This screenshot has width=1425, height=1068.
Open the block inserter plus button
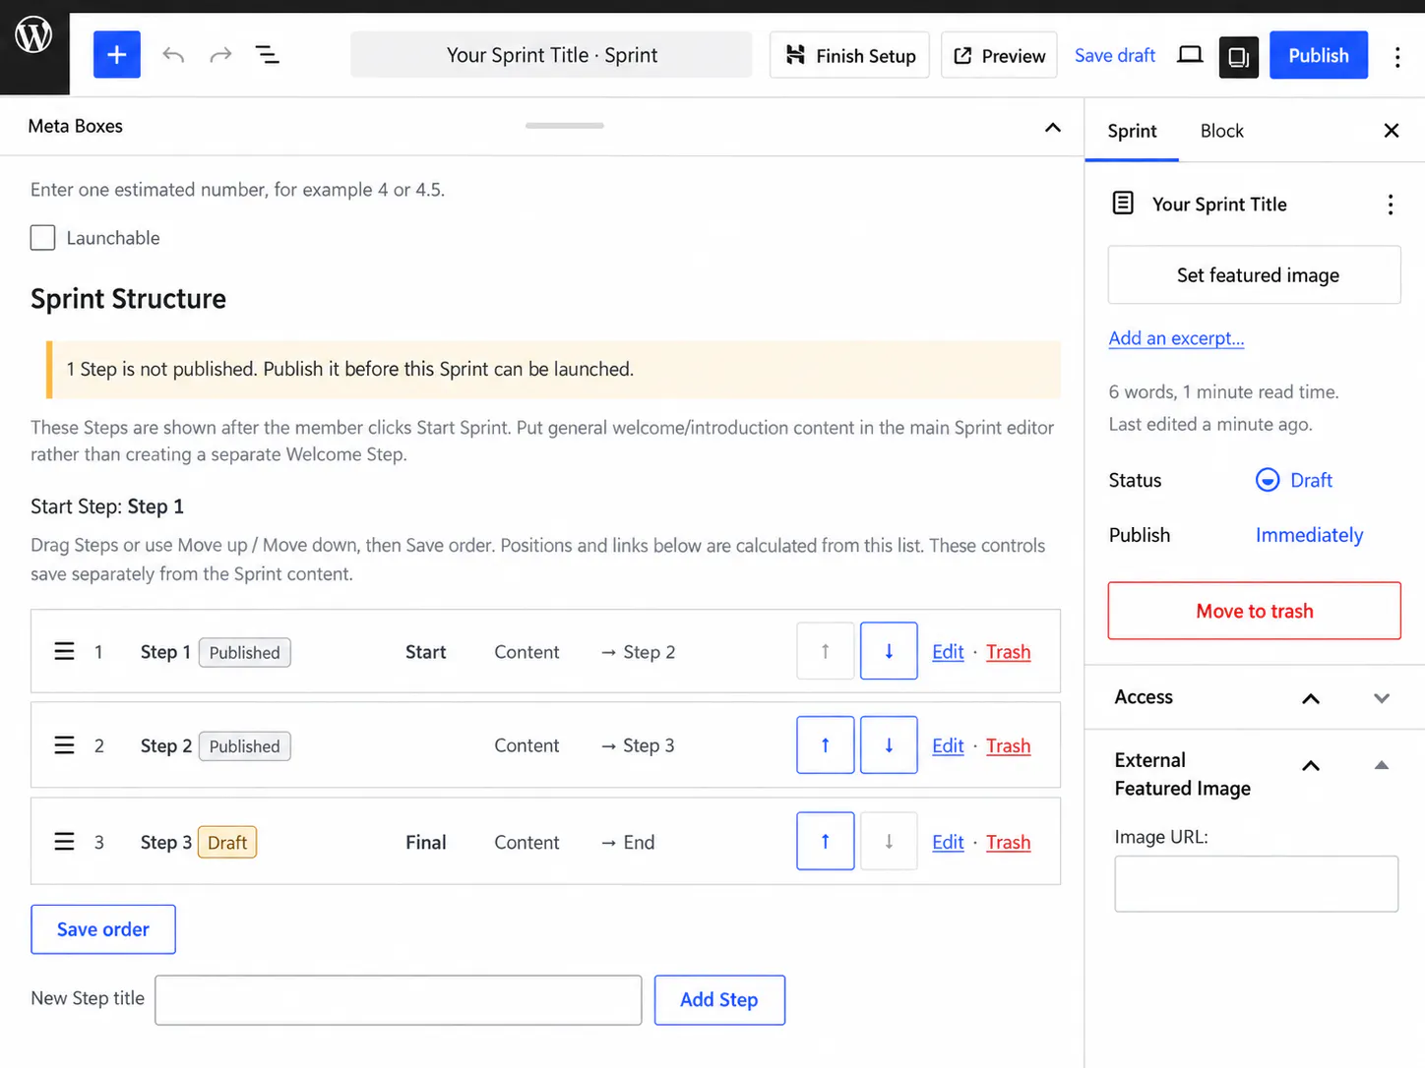pos(117,55)
